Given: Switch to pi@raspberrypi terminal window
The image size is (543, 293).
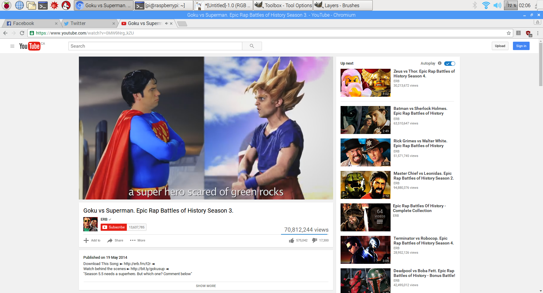Looking at the screenshot, I should pos(163,5).
